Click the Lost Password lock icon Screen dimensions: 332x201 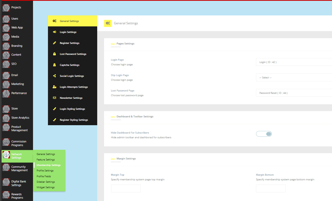[x=55, y=54]
